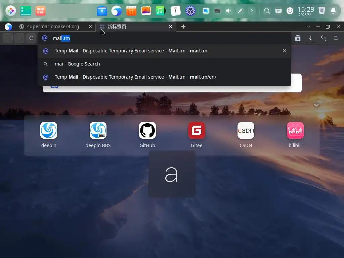Select the 新标签页 tab
Screen dimensions: 344x258
[x=136, y=27]
